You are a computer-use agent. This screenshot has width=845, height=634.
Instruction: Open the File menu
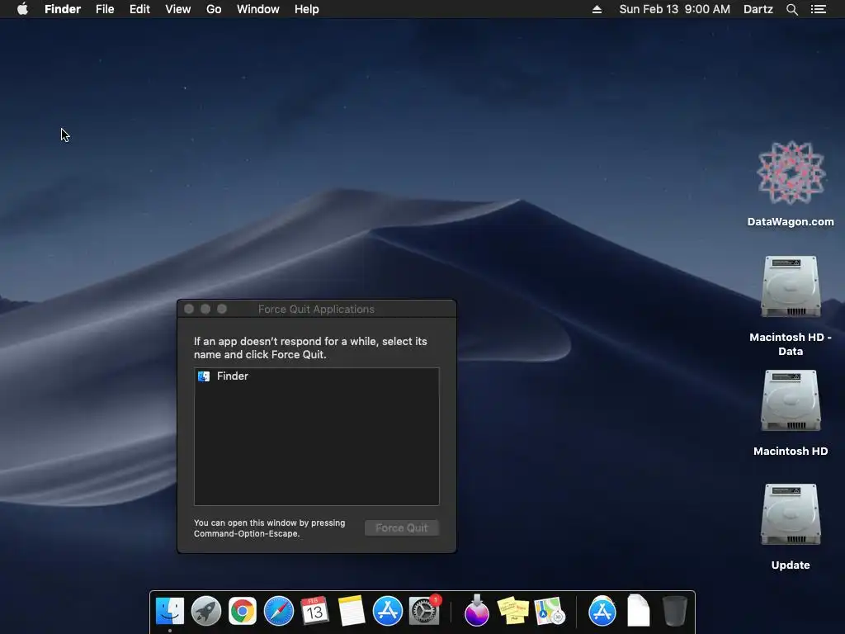coord(105,9)
